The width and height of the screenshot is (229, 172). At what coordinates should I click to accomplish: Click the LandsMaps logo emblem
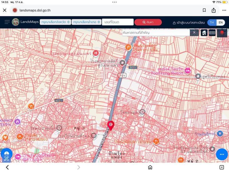15,22
